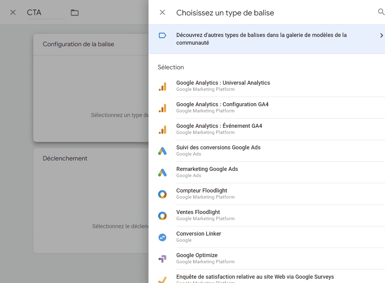The height and width of the screenshot is (283, 385).
Task: Click the Google Surveys checkmark icon
Action: click(162, 280)
